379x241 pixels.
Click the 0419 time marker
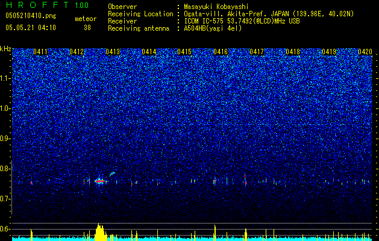tap(329, 52)
